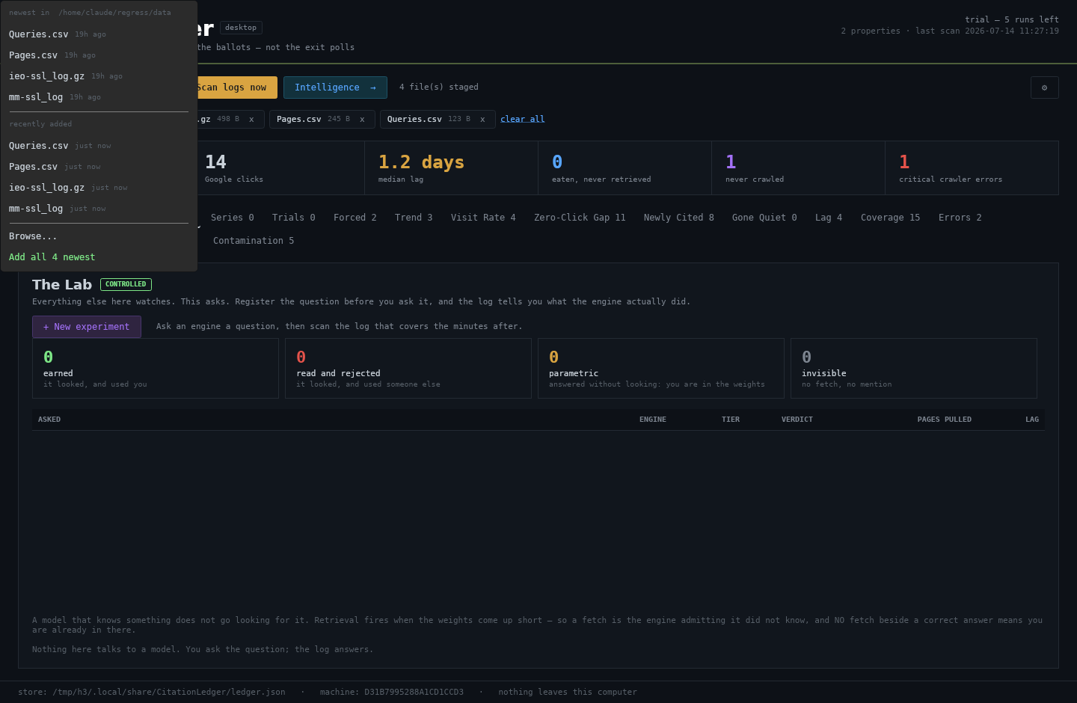Switch to the Series tab

coord(232,218)
